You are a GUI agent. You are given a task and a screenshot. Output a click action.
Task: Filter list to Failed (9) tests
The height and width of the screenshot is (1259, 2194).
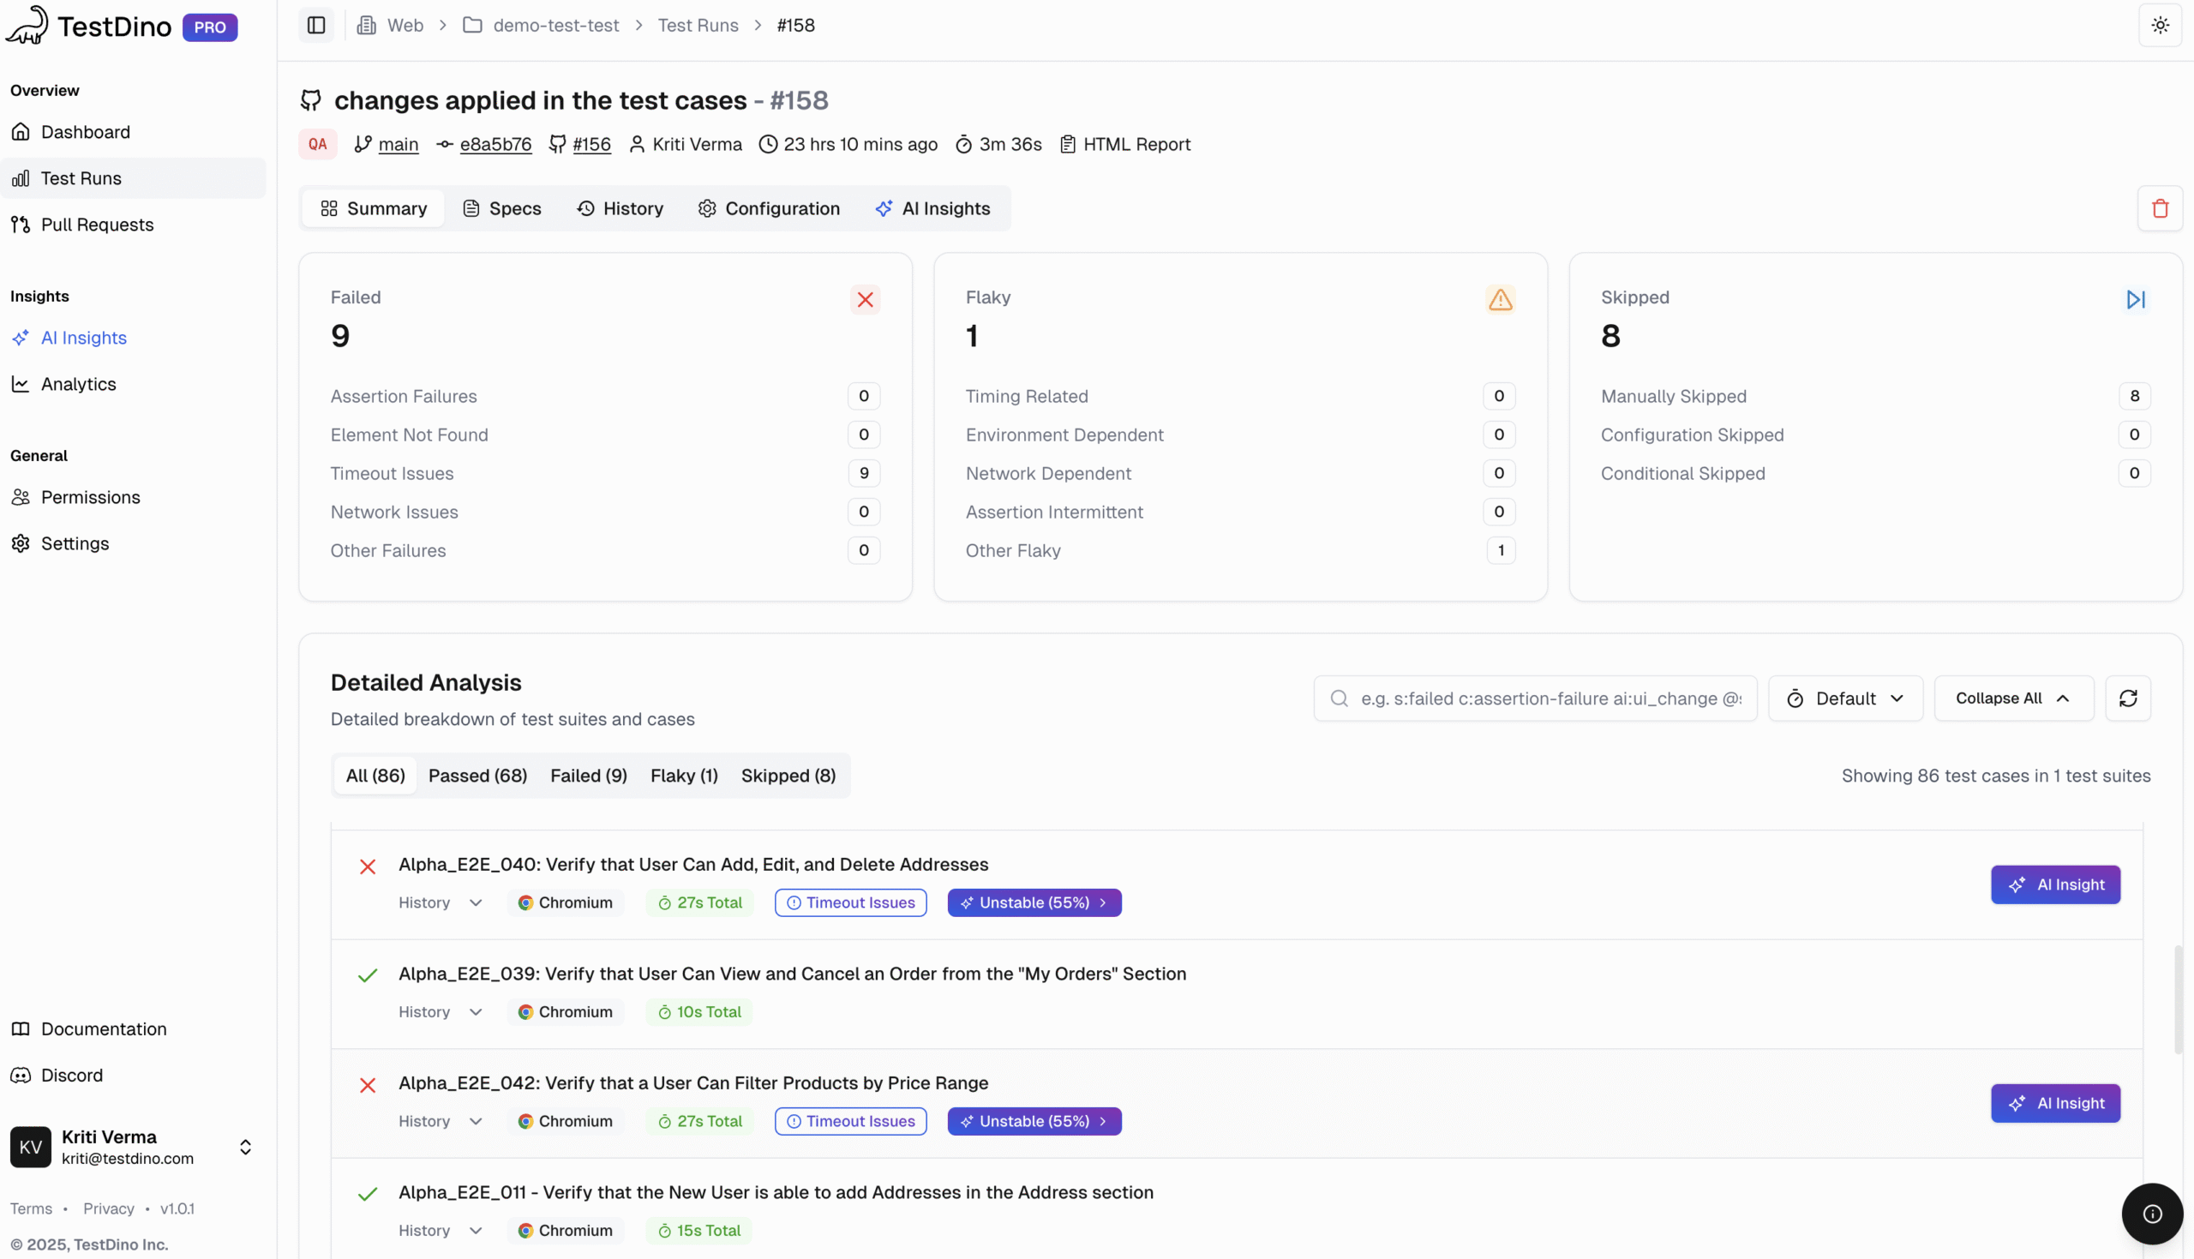click(588, 776)
